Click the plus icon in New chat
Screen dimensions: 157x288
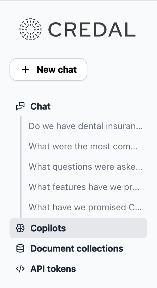point(25,69)
